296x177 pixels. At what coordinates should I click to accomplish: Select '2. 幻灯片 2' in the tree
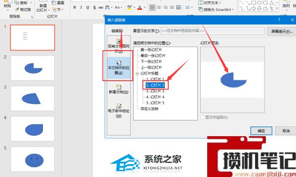pyautogui.click(x=155, y=85)
